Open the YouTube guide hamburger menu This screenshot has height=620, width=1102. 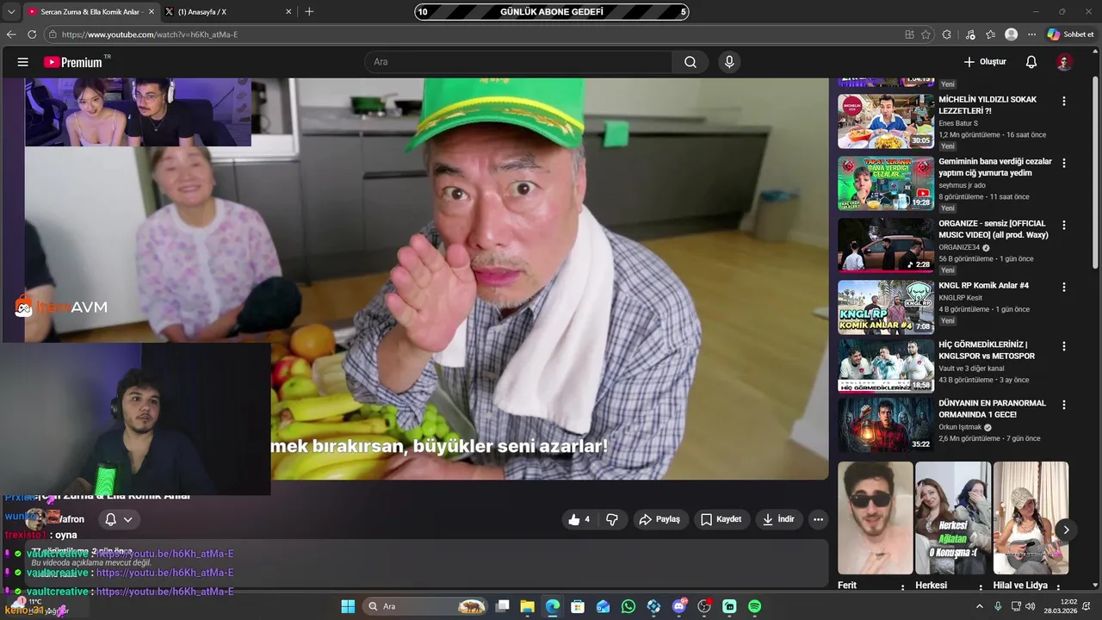(23, 62)
